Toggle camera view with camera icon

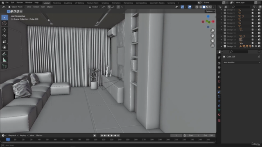coord(212,41)
